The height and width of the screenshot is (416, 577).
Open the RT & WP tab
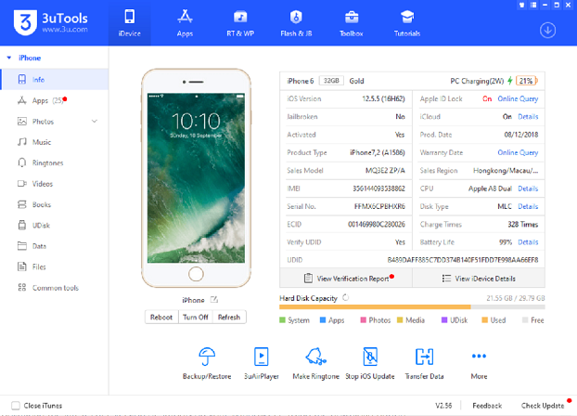pyautogui.click(x=240, y=23)
